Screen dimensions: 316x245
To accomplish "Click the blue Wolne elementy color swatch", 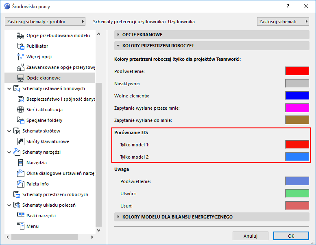I will (x=297, y=95).
